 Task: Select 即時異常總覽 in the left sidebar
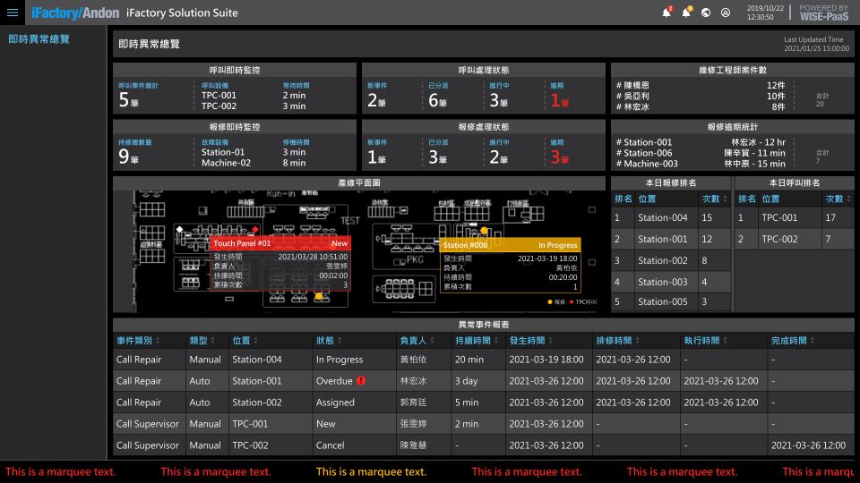pyautogui.click(x=39, y=39)
